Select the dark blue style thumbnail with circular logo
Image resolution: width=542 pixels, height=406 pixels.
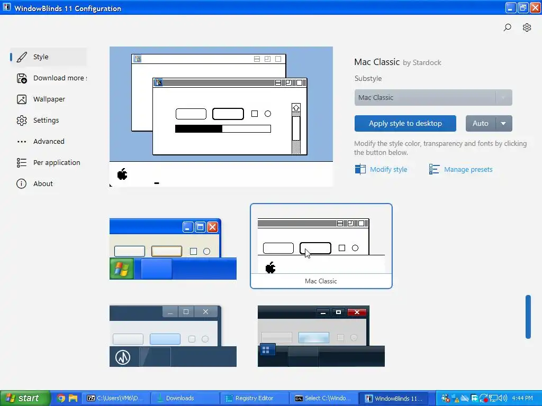(173, 336)
